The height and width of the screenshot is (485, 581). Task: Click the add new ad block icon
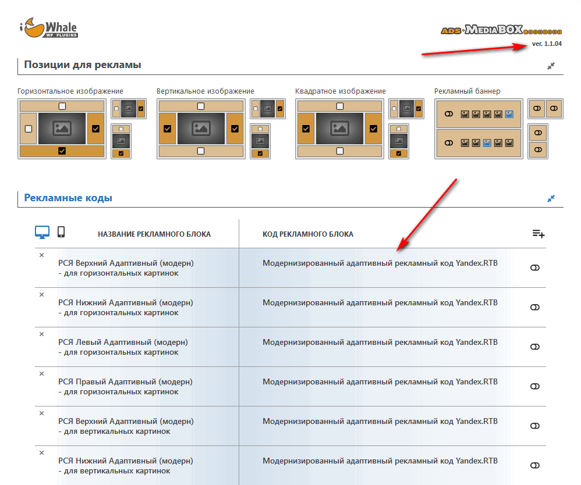tap(538, 234)
